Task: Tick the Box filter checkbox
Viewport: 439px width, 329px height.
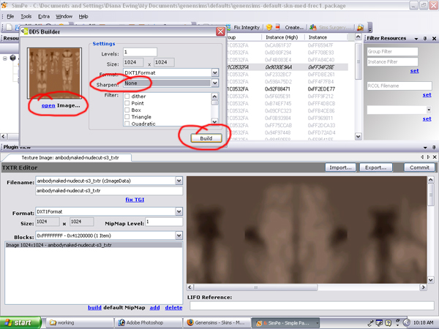Action: point(127,110)
